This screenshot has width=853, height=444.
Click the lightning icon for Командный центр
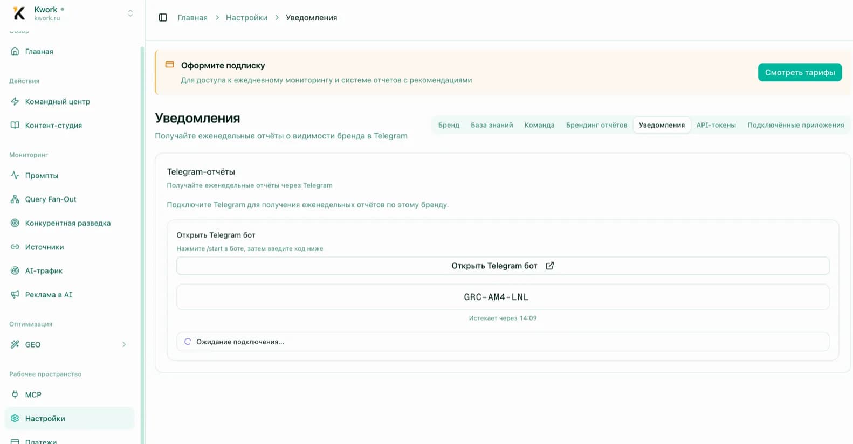coord(15,102)
